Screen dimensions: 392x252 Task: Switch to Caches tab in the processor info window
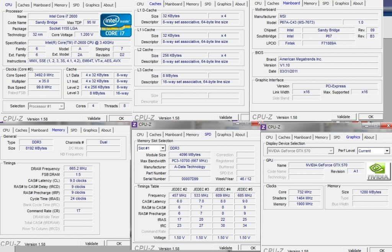pyautogui.click(x=23, y=5)
